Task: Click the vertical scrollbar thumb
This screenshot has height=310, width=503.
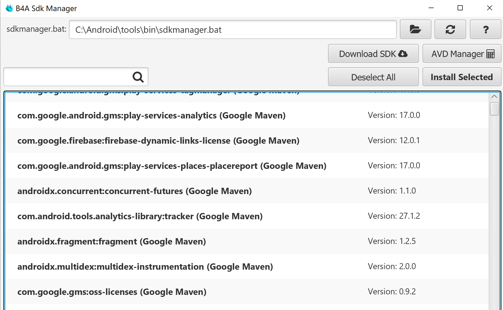Action: coord(494,109)
